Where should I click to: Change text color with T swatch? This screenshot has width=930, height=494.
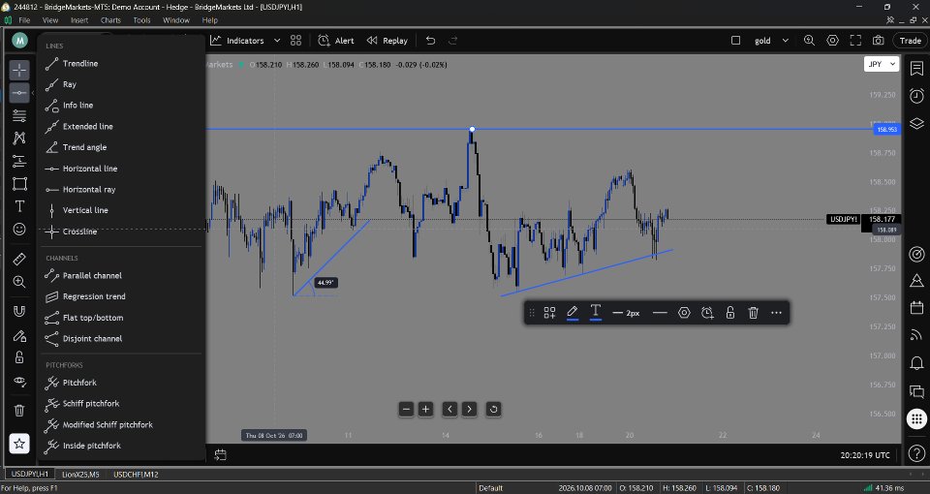(596, 313)
